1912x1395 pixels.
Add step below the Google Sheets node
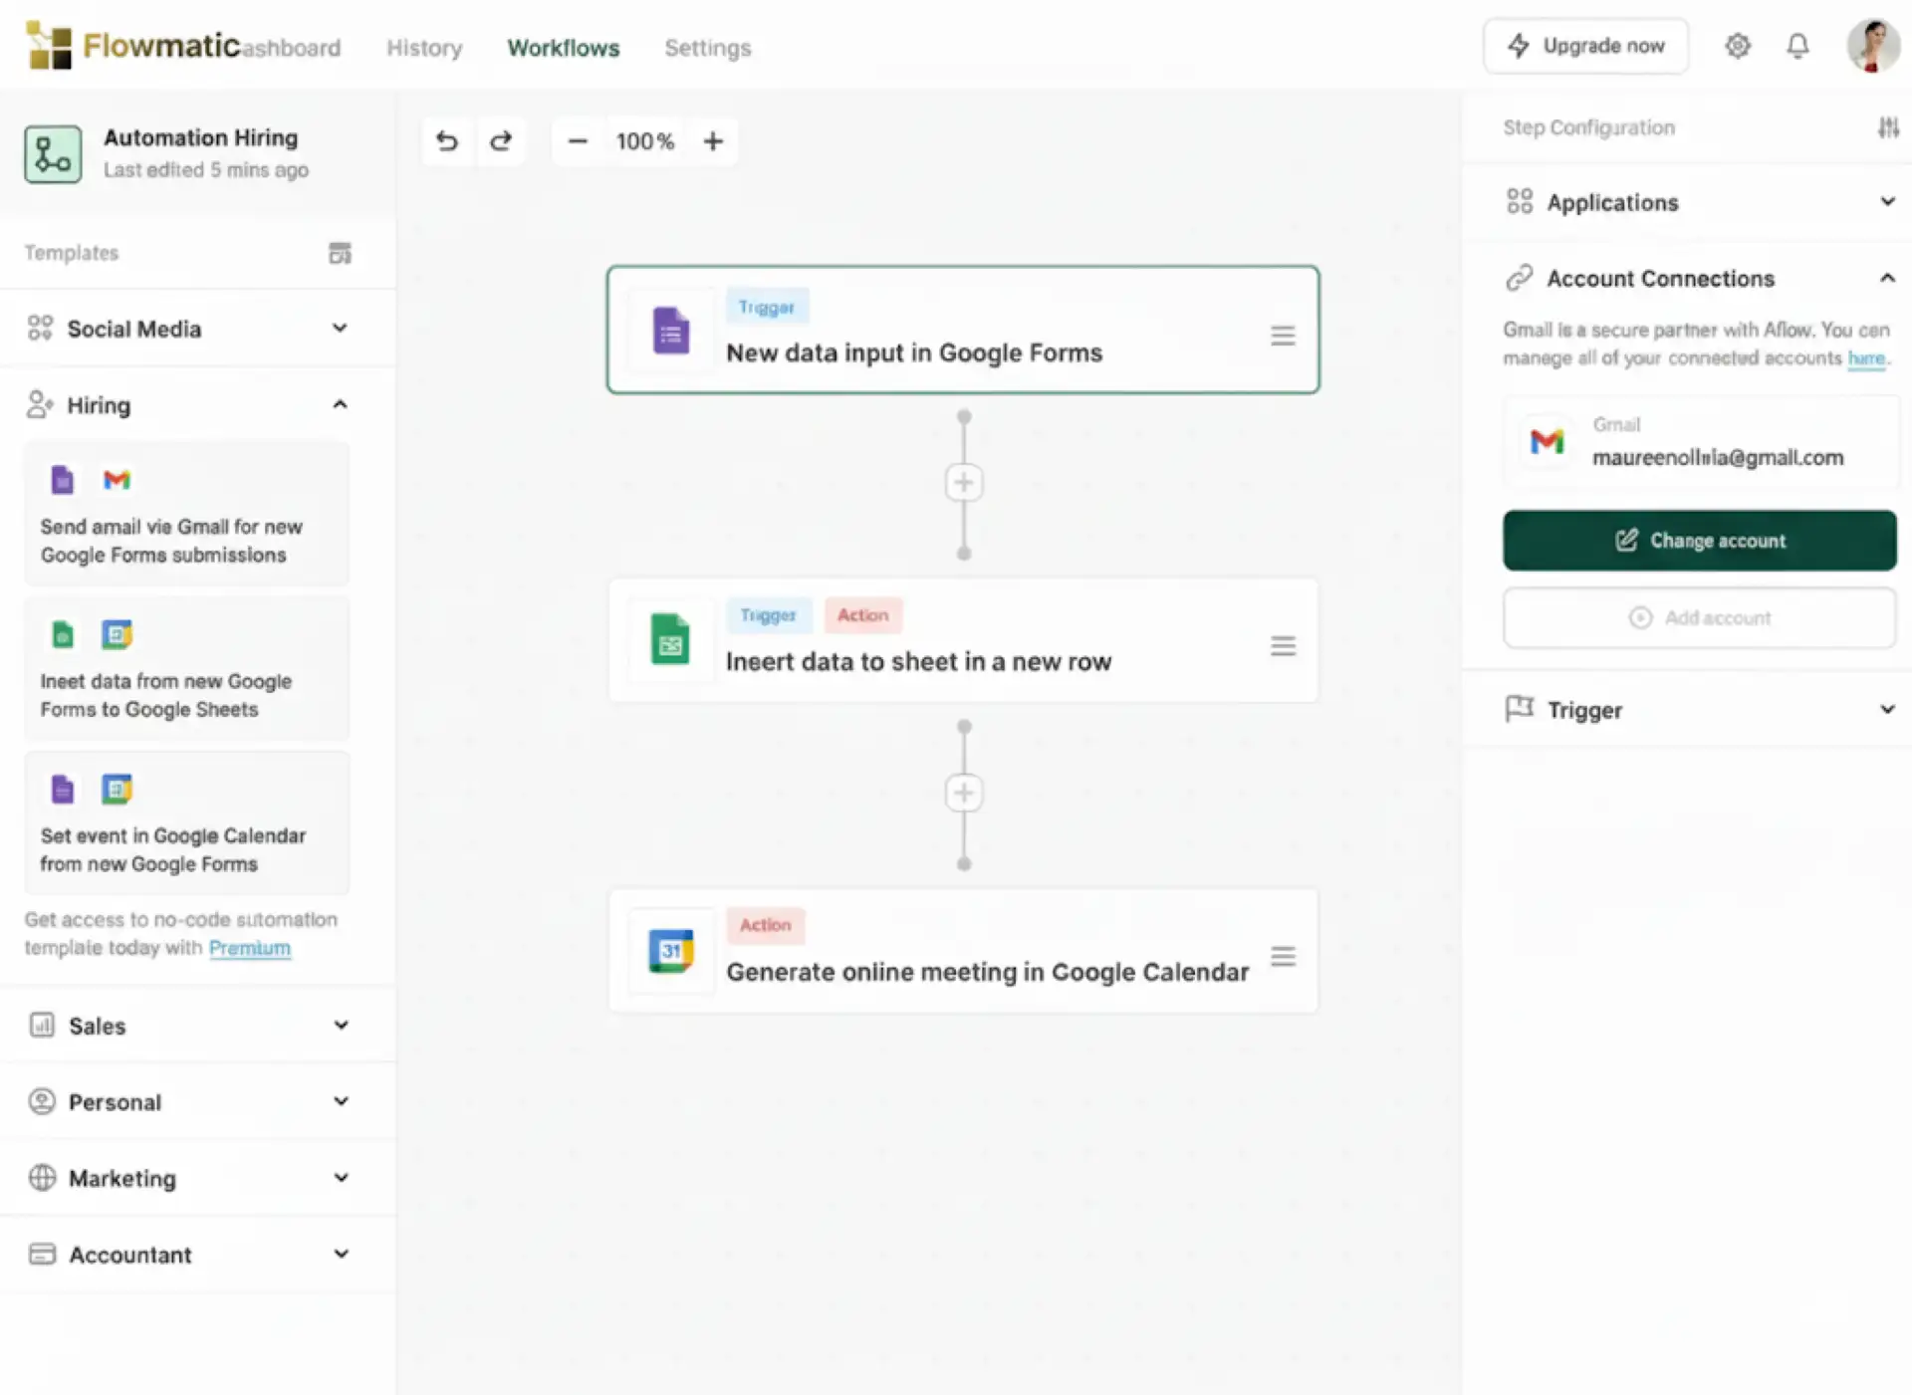click(x=963, y=794)
